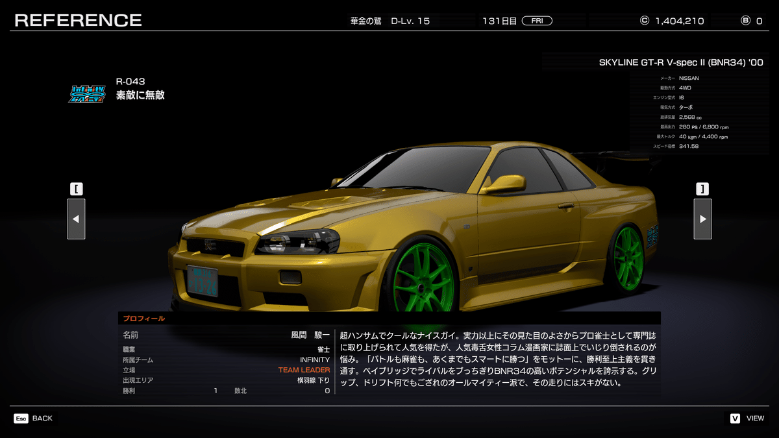Click the circled B points icon
The image size is (779, 438).
[745, 21]
